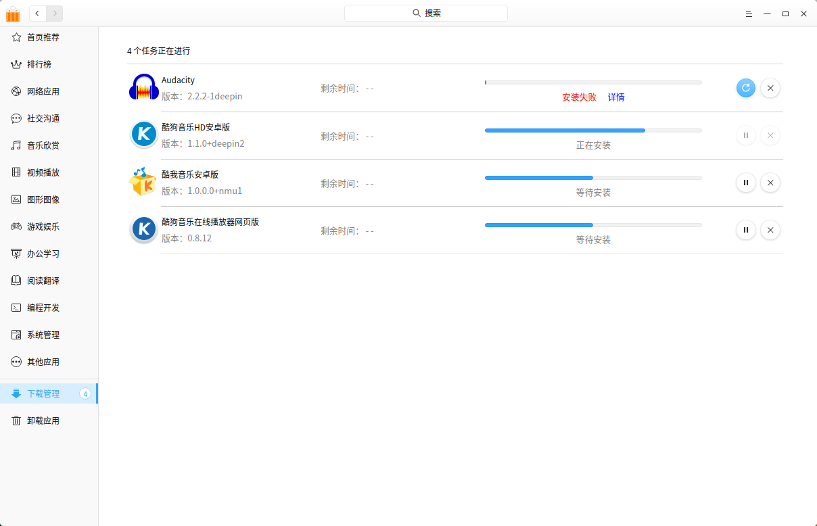Click the Audacity app name
The image size is (817, 526).
coord(178,80)
